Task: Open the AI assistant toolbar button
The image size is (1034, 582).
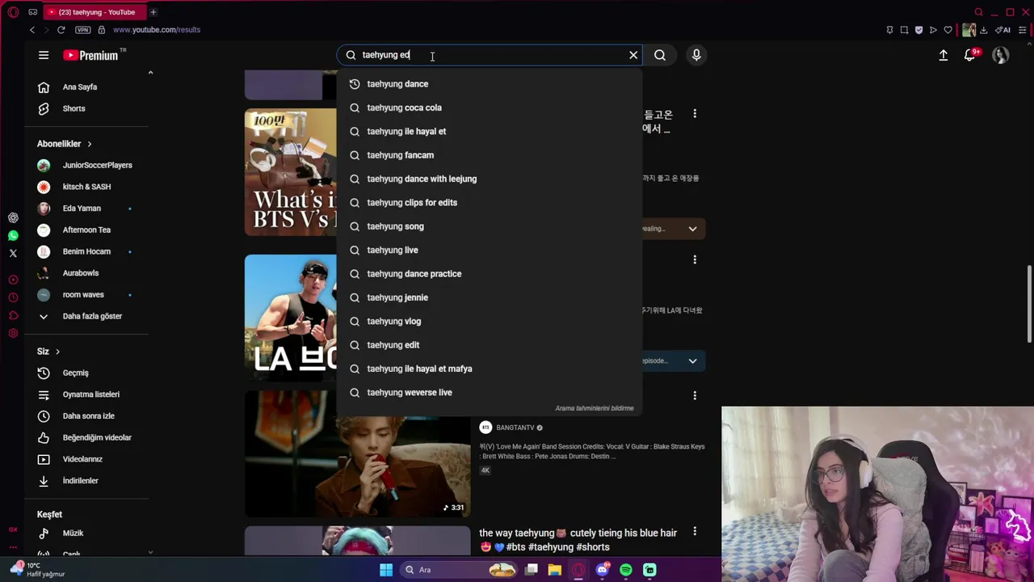Action: coord(1002,30)
